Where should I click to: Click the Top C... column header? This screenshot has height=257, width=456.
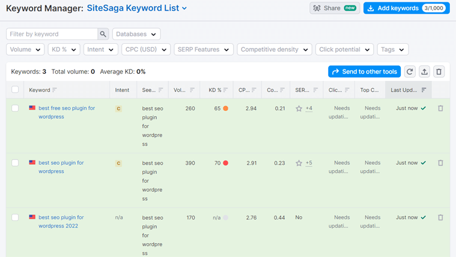pyautogui.click(x=369, y=90)
